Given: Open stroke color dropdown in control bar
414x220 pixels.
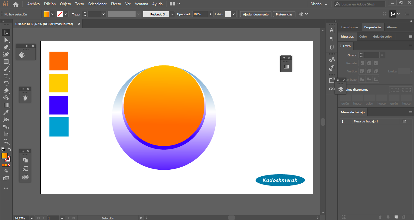Looking at the screenshot, I should pos(66,14).
